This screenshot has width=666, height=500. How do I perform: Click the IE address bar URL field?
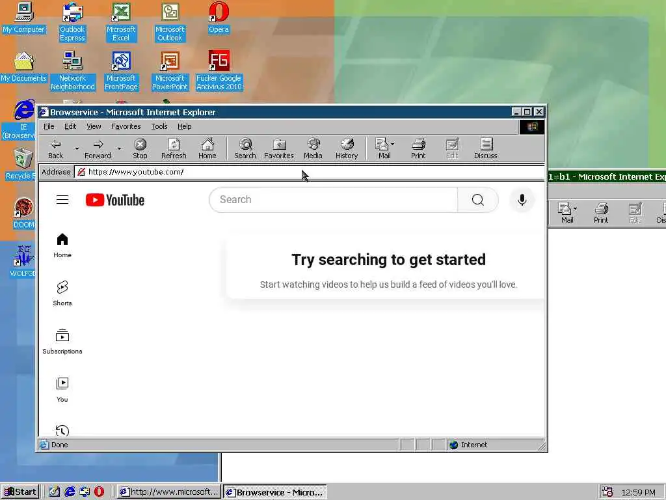point(309,172)
